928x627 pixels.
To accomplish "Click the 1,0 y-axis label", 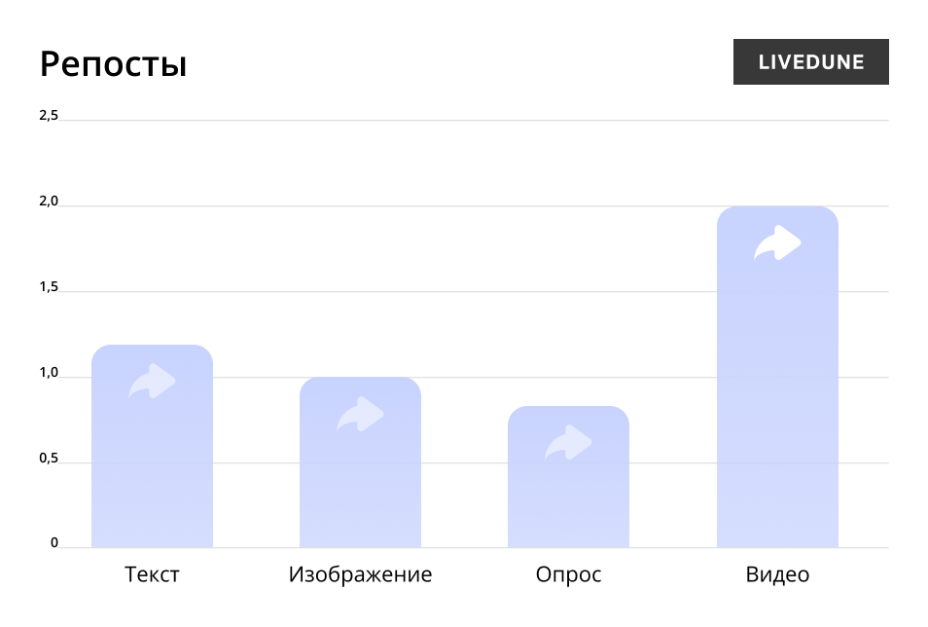I will (x=49, y=373).
